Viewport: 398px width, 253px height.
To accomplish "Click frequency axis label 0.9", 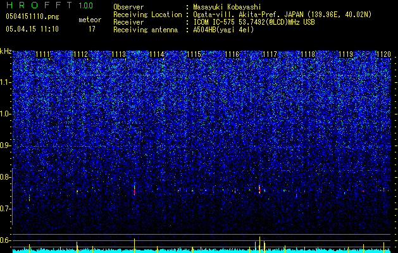I will click(x=6, y=145).
